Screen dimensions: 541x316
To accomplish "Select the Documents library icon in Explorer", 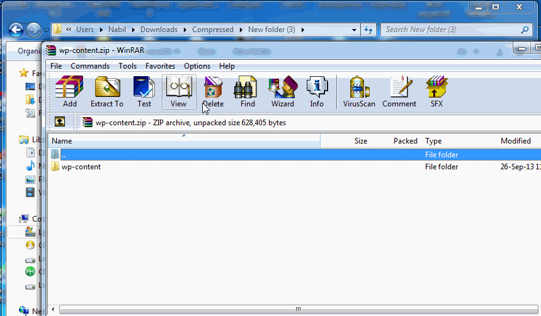I will 30,152.
